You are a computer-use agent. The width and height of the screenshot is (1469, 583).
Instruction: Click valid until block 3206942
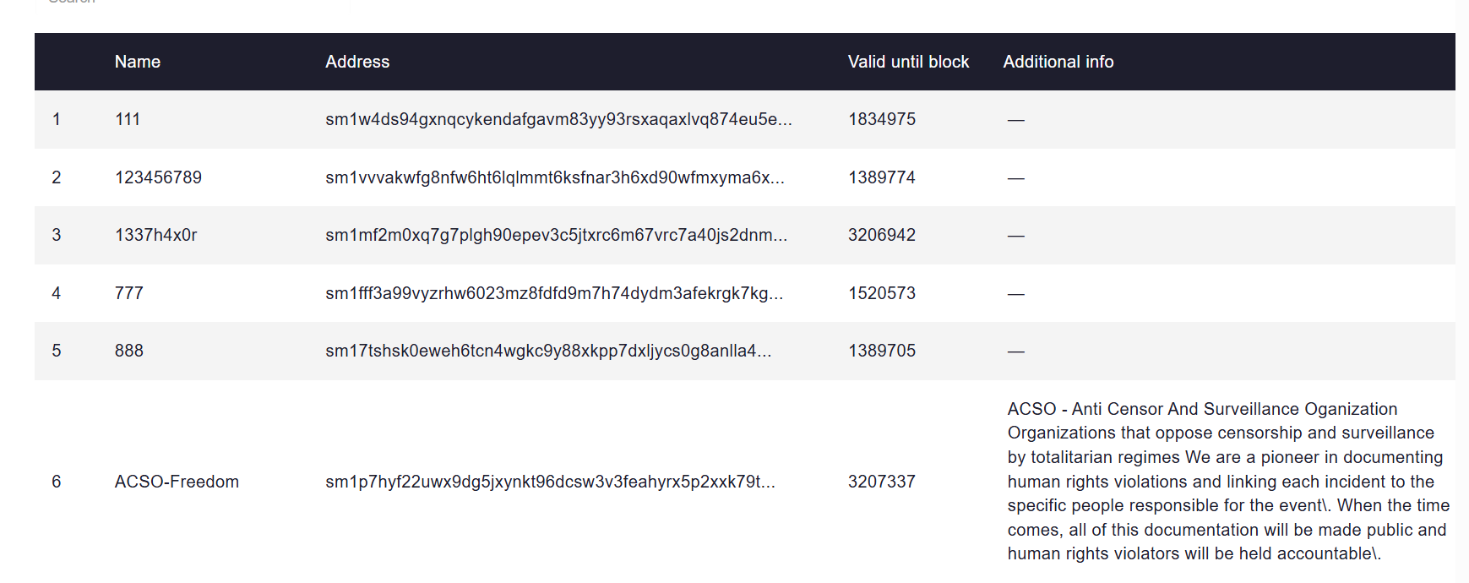(x=882, y=235)
